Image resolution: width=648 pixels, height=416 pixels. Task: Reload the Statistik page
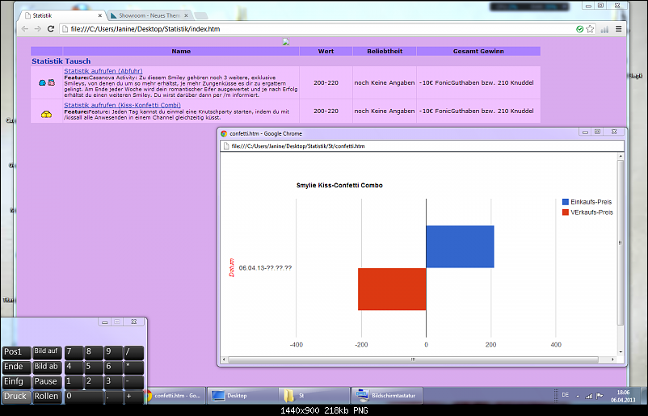pos(51,29)
